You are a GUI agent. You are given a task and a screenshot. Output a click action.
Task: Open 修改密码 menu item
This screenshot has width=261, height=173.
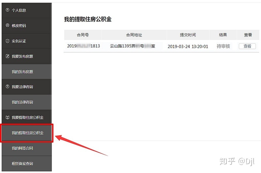click(27, 26)
